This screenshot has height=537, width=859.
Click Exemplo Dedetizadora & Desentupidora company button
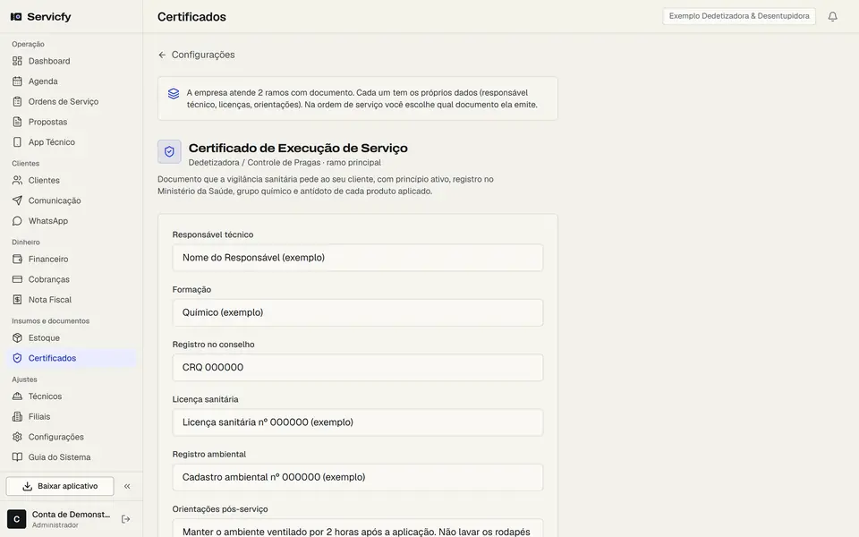point(738,16)
